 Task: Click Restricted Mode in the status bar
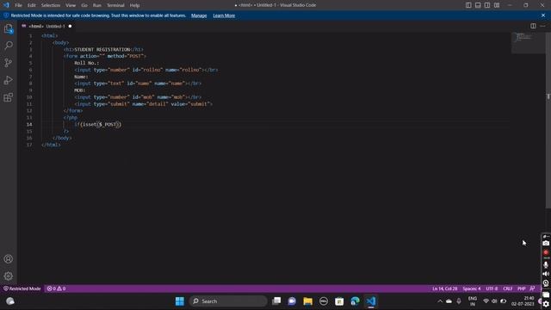(x=22, y=288)
